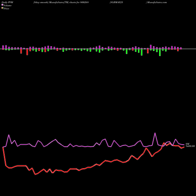Click the '(SGBMAY25' symbol text
This screenshot has width=196, height=196.
coord(116,2)
